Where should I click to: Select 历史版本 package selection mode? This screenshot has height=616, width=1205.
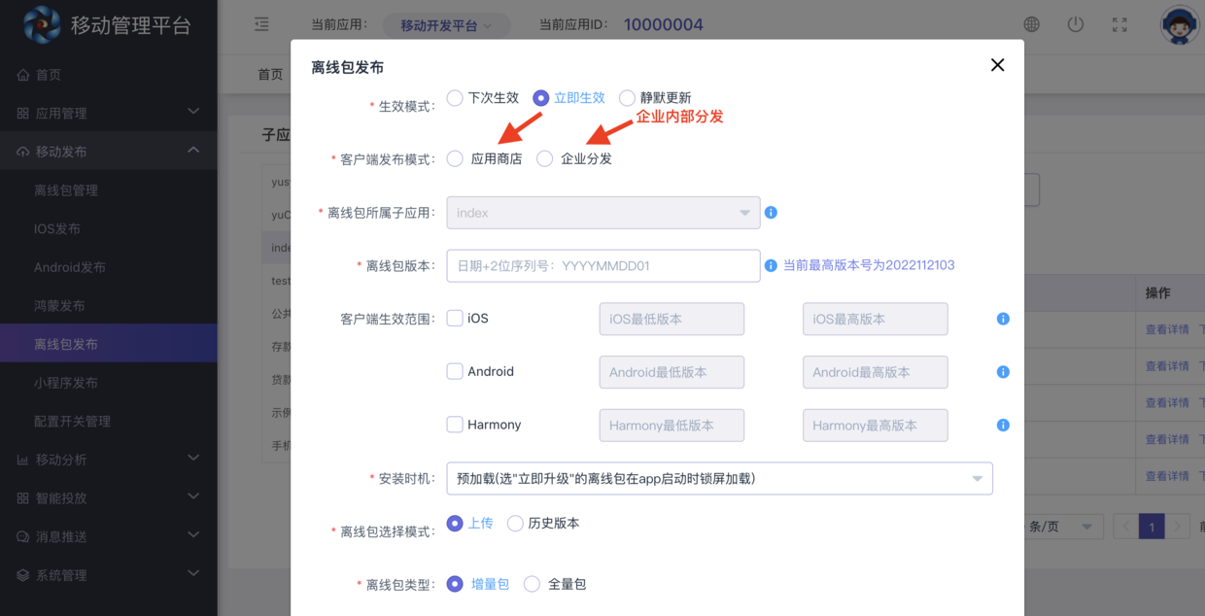point(515,523)
